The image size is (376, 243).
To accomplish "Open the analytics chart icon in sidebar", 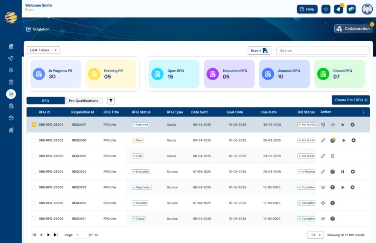I will 11,130.
